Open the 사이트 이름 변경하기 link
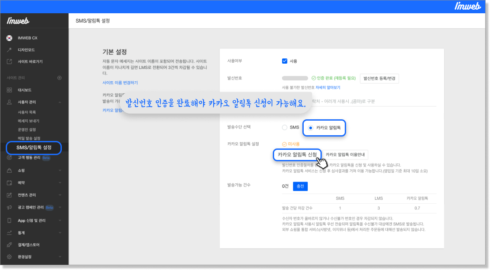490x270 pixels. click(120, 83)
